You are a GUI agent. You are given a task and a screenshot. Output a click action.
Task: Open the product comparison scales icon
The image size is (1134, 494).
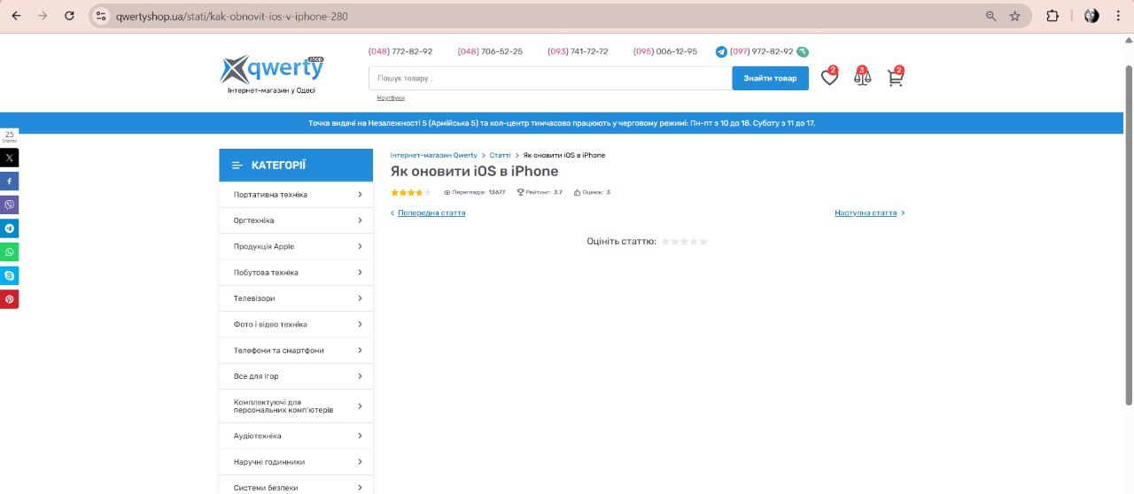862,78
